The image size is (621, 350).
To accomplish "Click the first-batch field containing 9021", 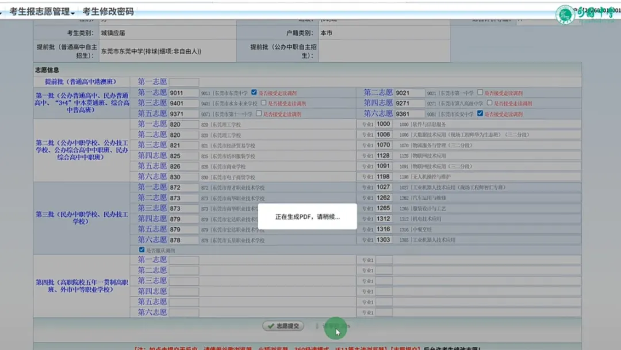I will [410, 93].
